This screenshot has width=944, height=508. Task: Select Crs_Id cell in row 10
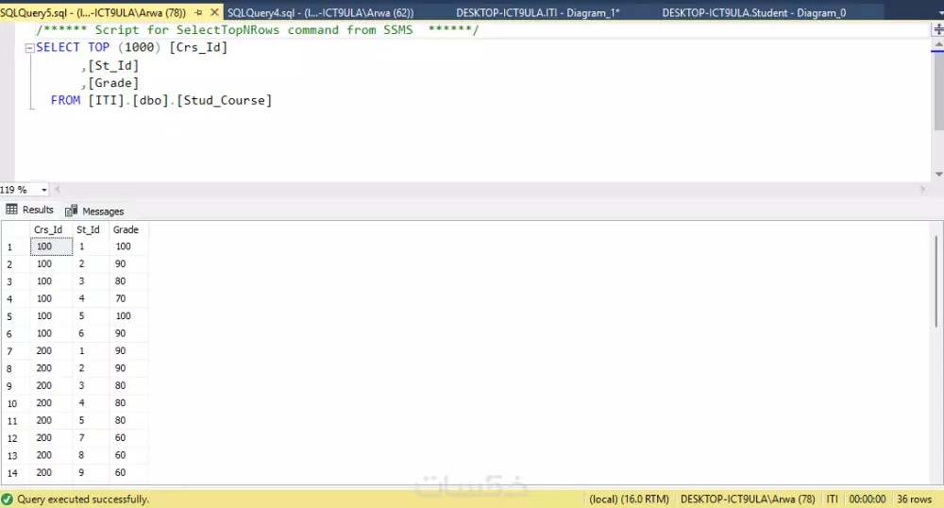(x=51, y=402)
